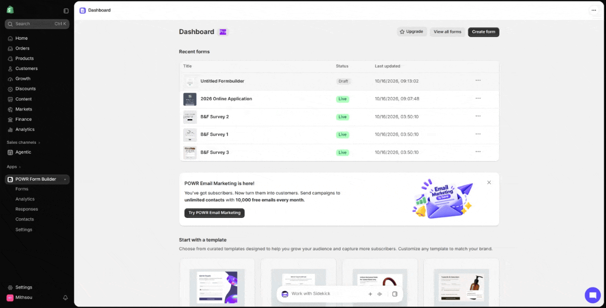Open the 2026 Online Application thumbnail
The height and width of the screenshot is (308, 606).
[x=190, y=99]
